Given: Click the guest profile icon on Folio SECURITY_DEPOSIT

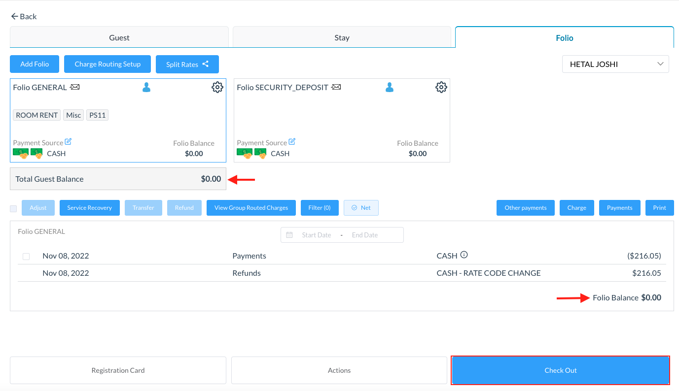Looking at the screenshot, I should pyautogui.click(x=390, y=88).
